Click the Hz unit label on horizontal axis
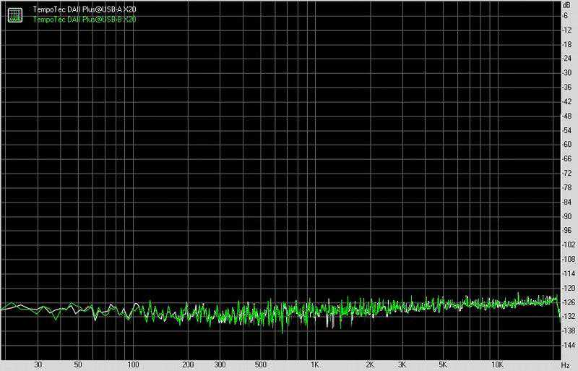Viewport: 578px width, 371px height. click(x=566, y=365)
